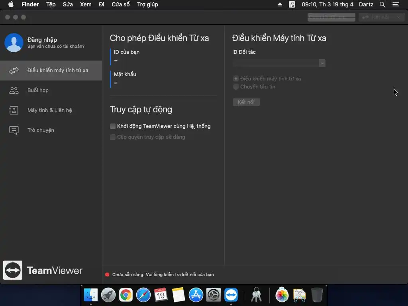The image size is (408, 306).
Task: Enable Khởi động TeamViewer cùng Hệ thống checkbox
Action: click(x=113, y=126)
